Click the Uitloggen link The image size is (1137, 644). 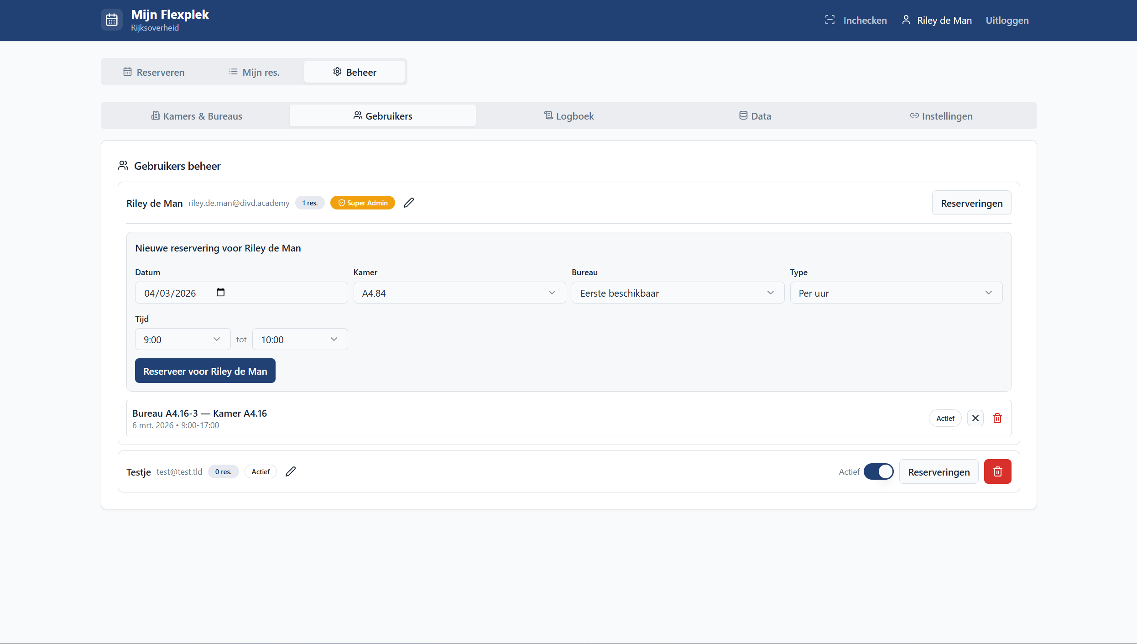click(x=1007, y=21)
